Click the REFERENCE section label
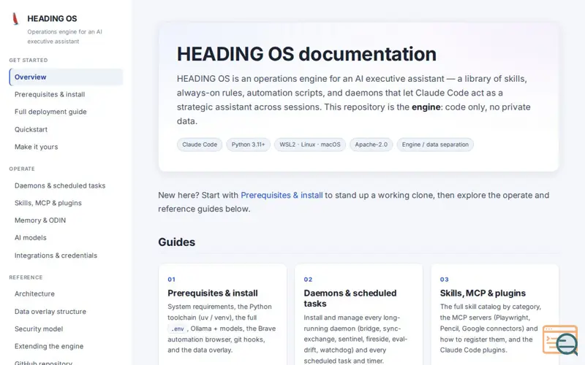Viewport: 585px width, 365px height. click(x=26, y=277)
